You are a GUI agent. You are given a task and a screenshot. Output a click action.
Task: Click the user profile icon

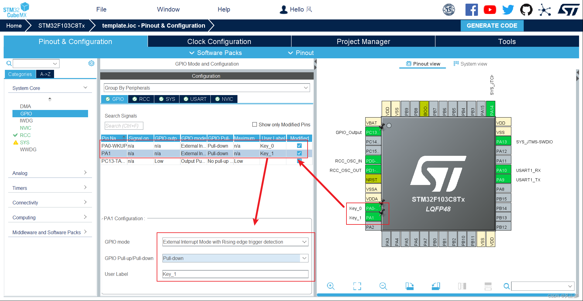[x=284, y=10]
